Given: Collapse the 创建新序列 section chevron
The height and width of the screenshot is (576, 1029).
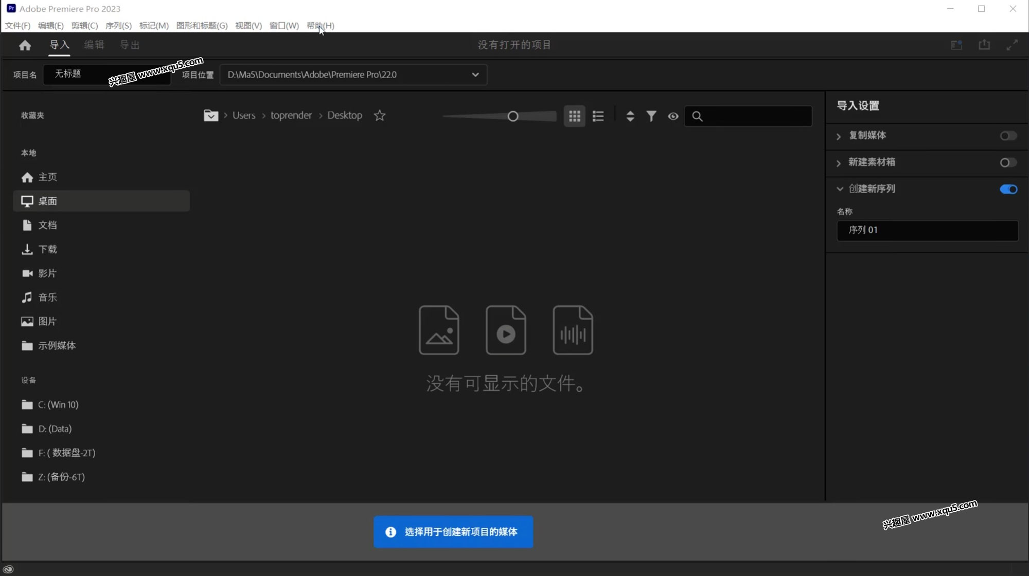Looking at the screenshot, I should 840,189.
